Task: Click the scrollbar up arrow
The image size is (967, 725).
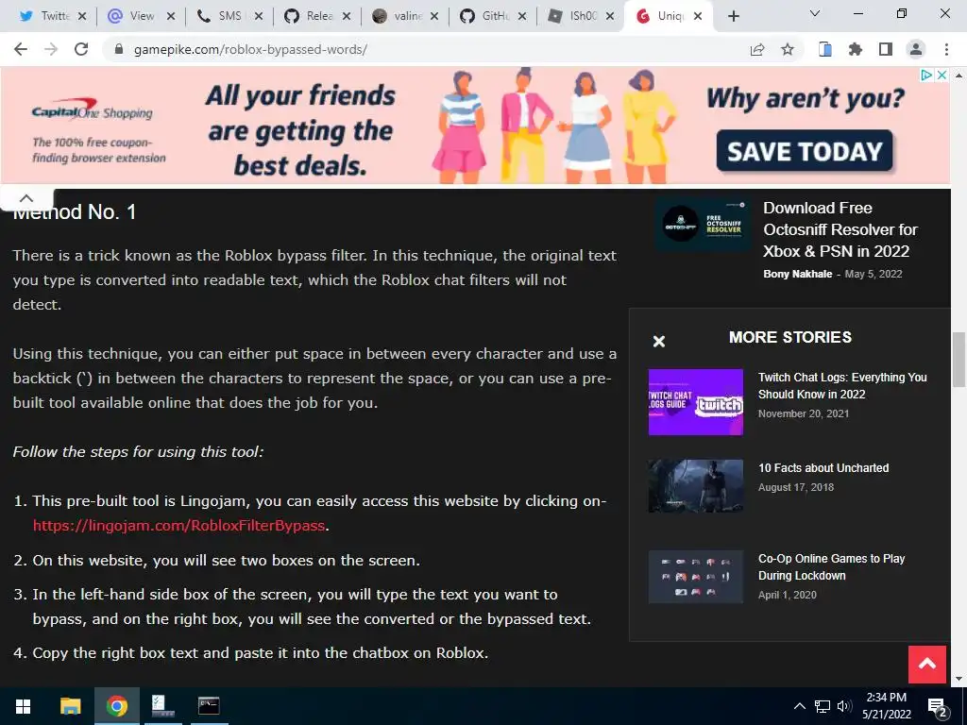Action: click(x=959, y=76)
